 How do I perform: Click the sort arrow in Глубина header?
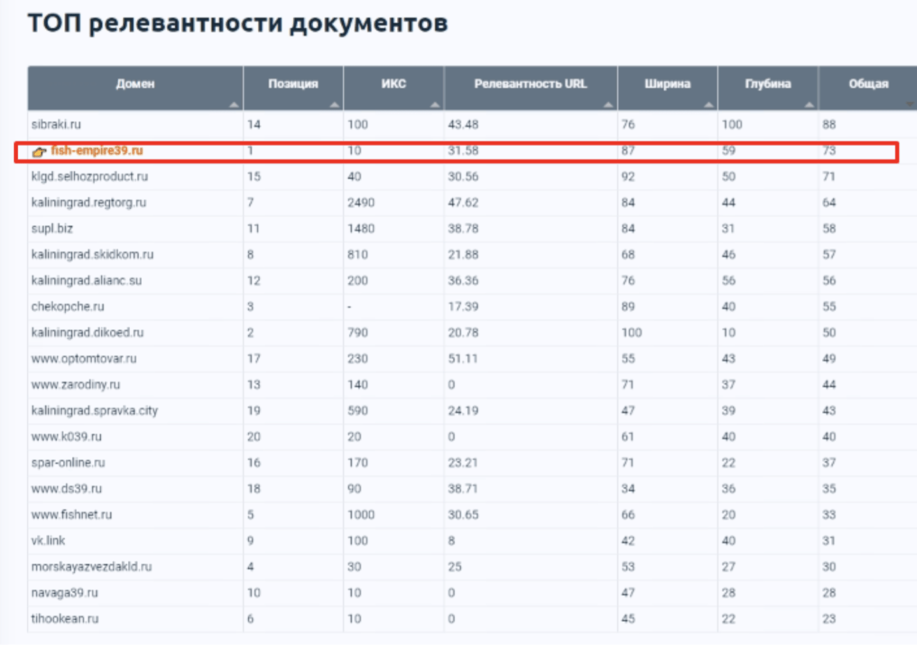(x=810, y=105)
